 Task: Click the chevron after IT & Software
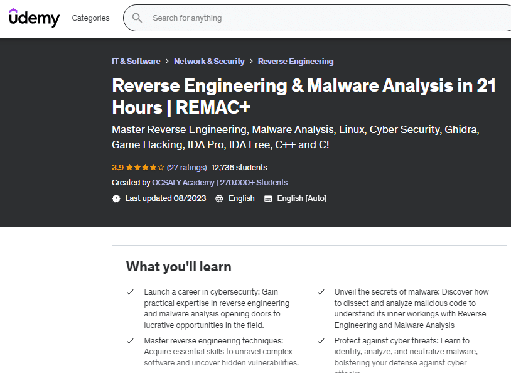pyautogui.click(x=167, y=62)
